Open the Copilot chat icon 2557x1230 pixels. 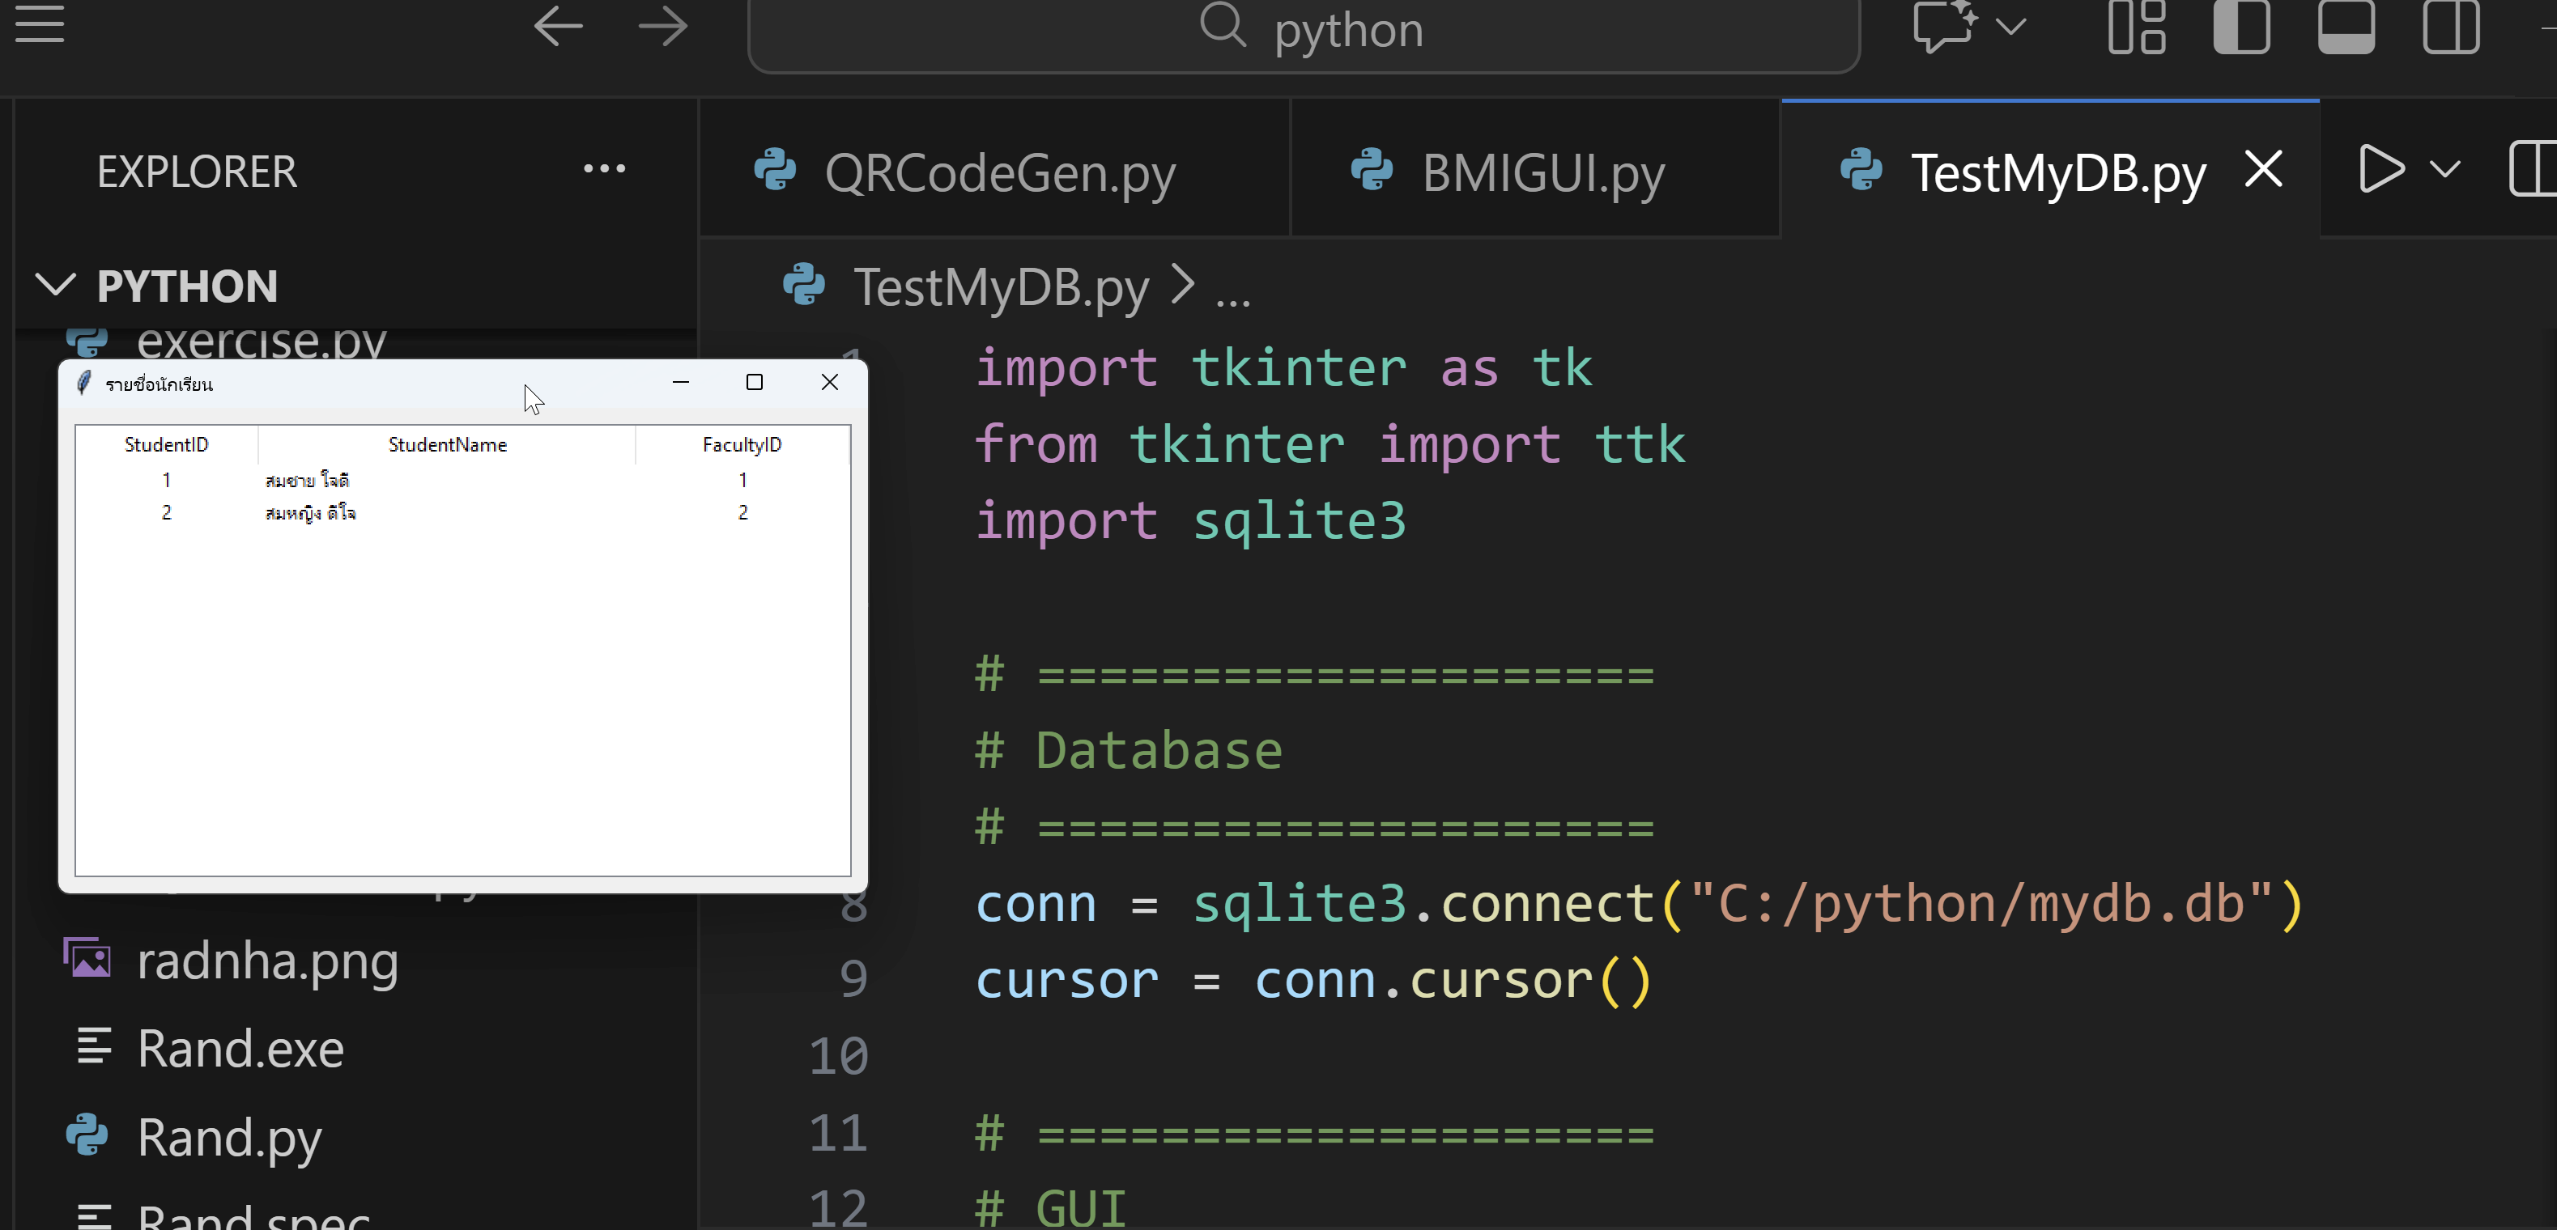tap(1943, 26)
